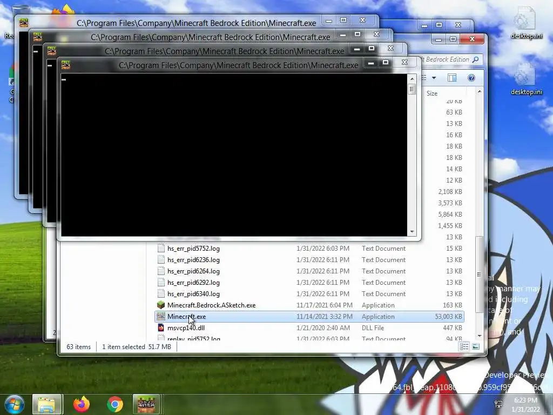Click the network icon in system tray

coord(498,404)
